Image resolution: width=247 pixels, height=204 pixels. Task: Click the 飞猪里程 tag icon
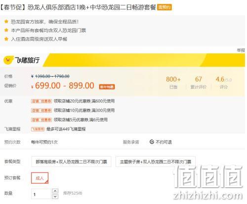[38, 129]
